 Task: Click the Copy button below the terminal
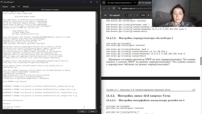[x=82, y=111]
